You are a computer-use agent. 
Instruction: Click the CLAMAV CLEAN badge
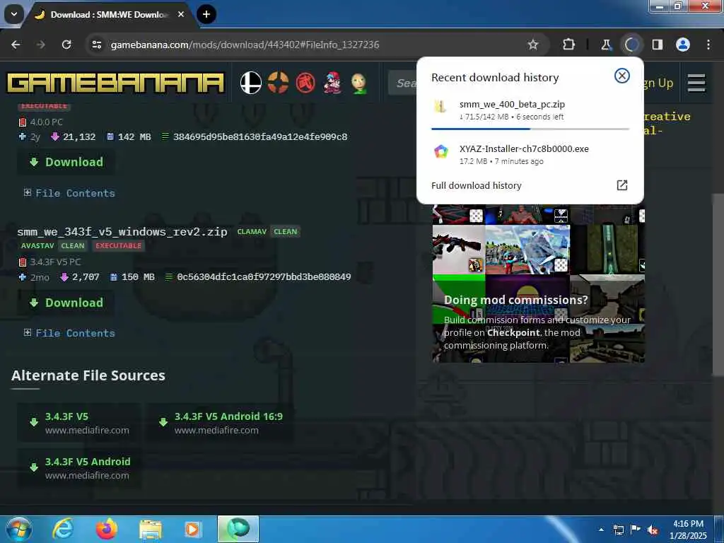267,232
